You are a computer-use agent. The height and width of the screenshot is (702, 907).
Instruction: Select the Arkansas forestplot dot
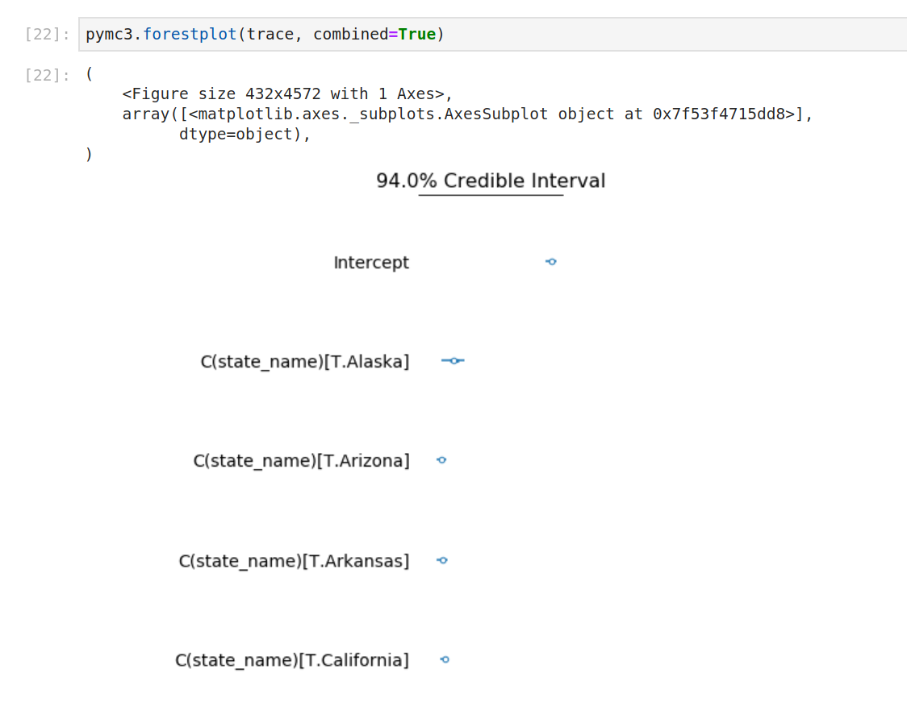pos(441,560)
